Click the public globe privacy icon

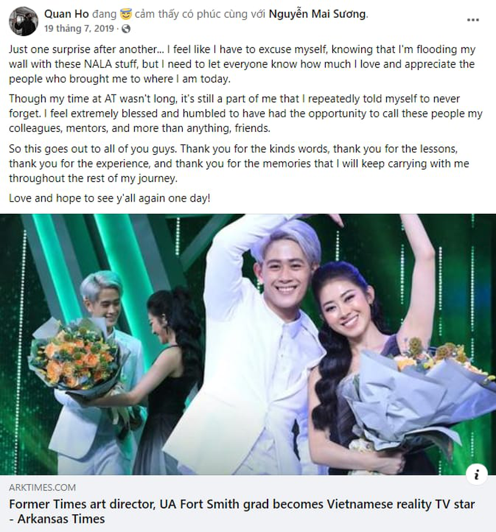point(126,29)
